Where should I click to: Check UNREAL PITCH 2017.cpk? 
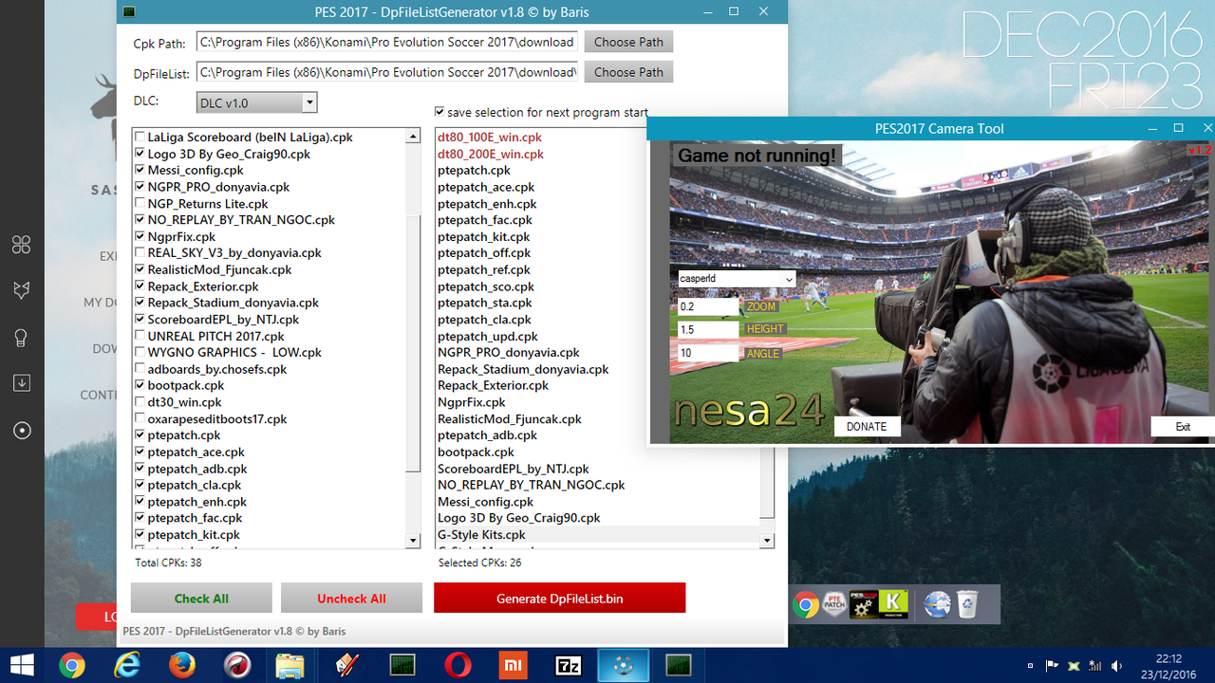[x=140, y=336]
